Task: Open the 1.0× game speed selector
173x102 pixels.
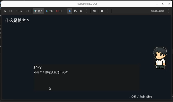Action: tap(19, 11)
